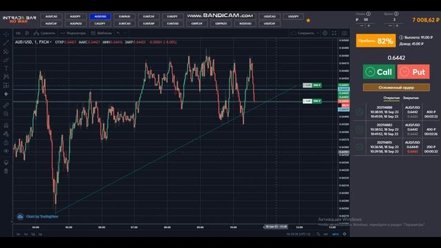
Task: Click the favorites star icon
Action: (x=308, y=20)
